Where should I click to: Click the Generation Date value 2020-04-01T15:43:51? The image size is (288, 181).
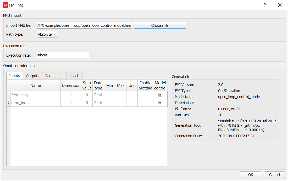click(x=236, y=136)
